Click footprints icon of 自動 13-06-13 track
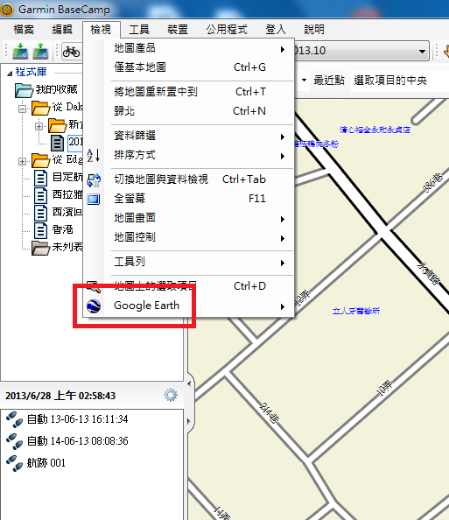Image resolution: width=449 pixels, height=520 pixels. (14, 419)
